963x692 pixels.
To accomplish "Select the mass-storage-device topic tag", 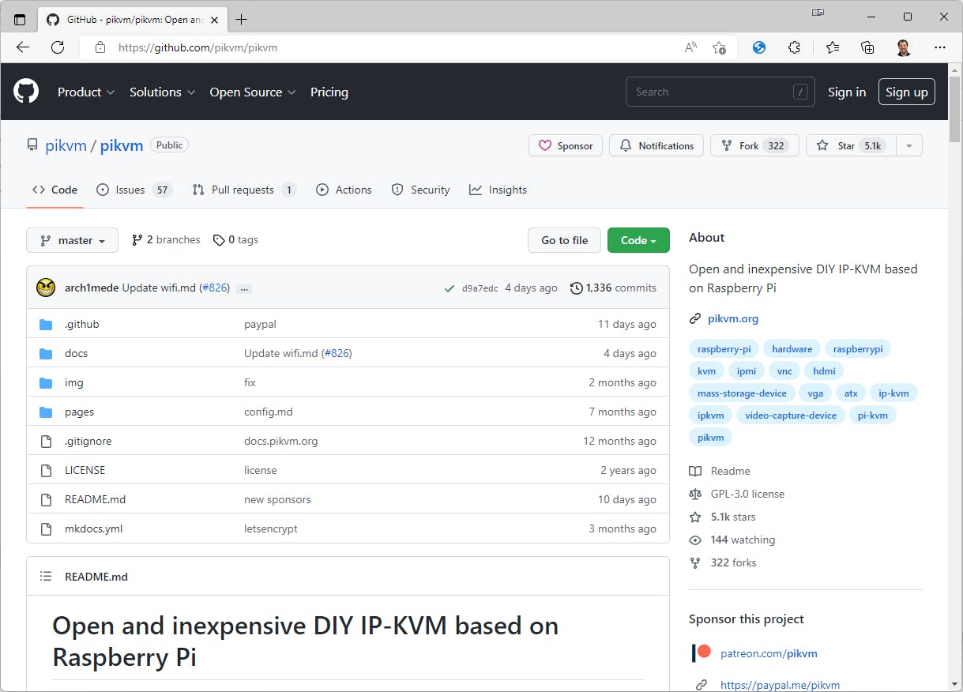I will (x=742, y=393).
